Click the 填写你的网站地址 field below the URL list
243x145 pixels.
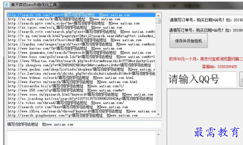[84, 124]
